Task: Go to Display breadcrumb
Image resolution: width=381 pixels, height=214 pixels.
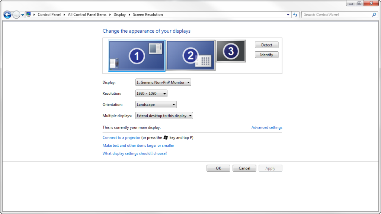Action: click(119, 14)
